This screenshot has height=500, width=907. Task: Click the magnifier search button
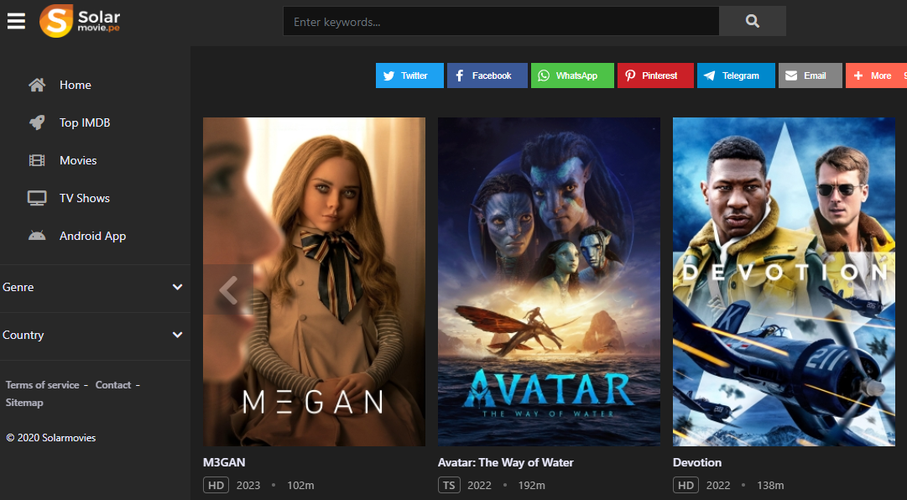tap(752, 21)
